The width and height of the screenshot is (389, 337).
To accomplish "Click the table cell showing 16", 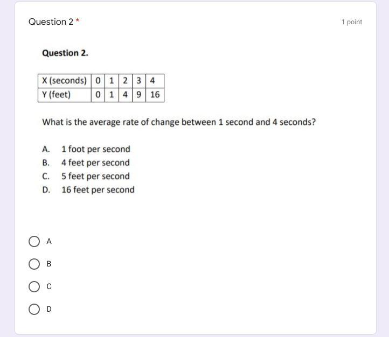I will coord(155,95).
